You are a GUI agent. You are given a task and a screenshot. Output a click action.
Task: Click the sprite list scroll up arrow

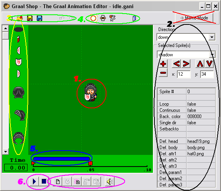click(5, 29)
